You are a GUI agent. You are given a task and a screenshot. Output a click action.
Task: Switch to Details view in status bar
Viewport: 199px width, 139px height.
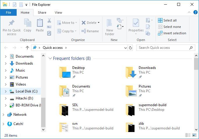tap(188, 135)
